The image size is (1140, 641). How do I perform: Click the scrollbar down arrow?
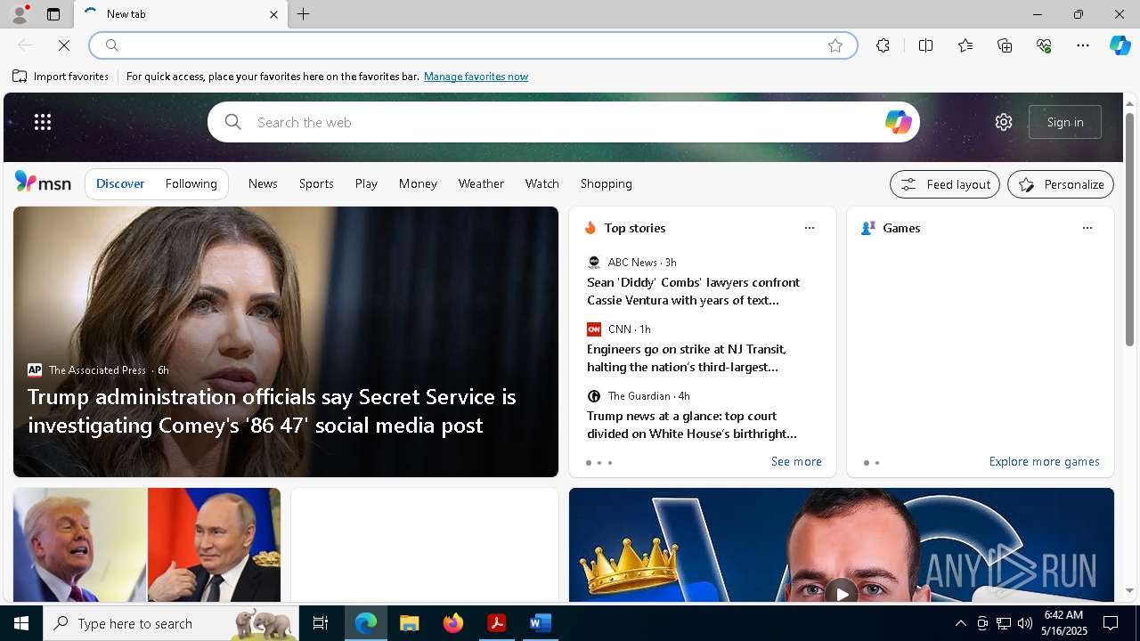(1129, 590)
